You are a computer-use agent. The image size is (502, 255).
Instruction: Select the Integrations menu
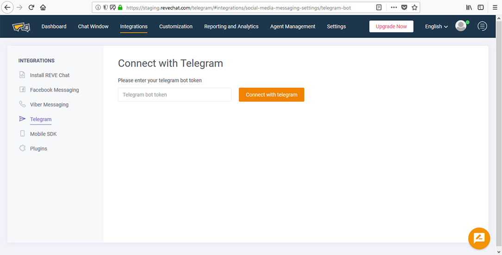click(x=134, y=26)
